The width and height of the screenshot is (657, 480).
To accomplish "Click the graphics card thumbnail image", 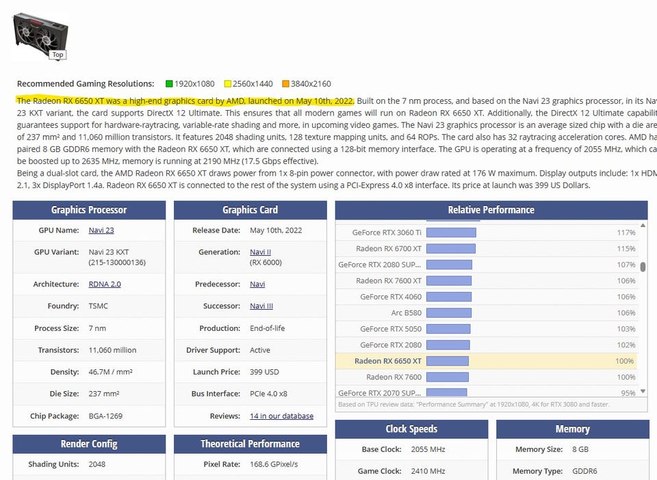I will pyautogui.click(x=40, y=35).
